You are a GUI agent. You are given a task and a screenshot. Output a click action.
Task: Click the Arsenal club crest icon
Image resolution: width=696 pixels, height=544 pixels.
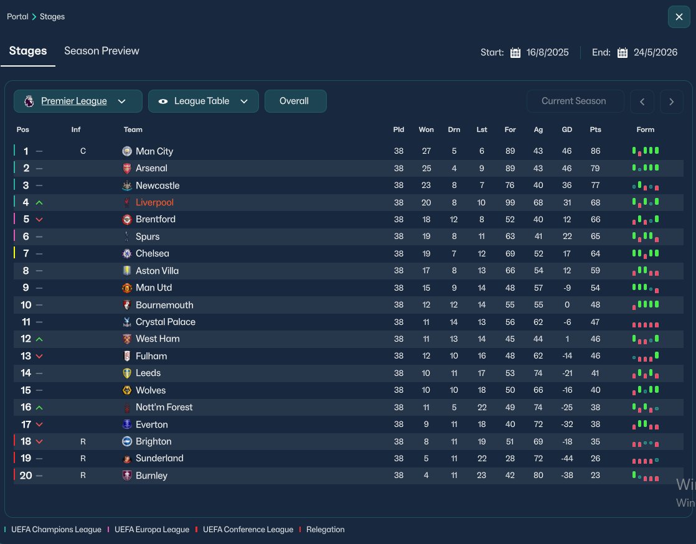click(127, 168)
